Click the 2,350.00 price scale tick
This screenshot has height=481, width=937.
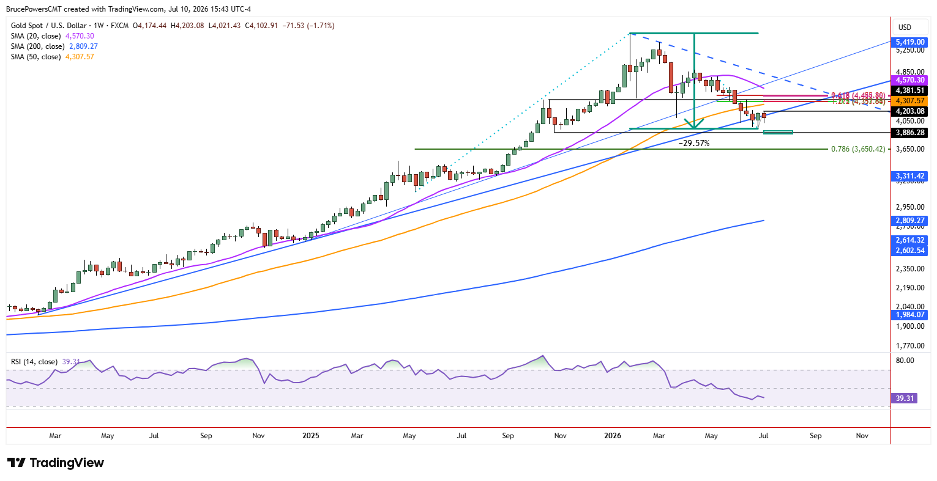[909, 269]
